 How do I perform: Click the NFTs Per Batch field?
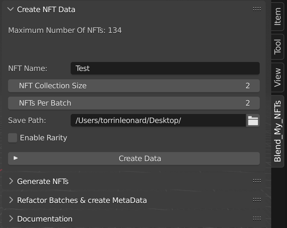pyautogui.click(x=134, y=103)
